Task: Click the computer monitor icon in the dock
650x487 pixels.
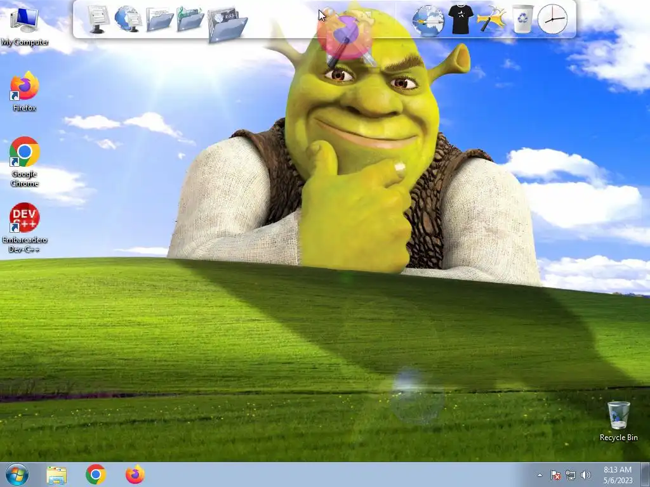Action: pos(98,20)
